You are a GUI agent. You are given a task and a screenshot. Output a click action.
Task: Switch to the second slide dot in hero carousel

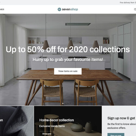coord(66,103)
